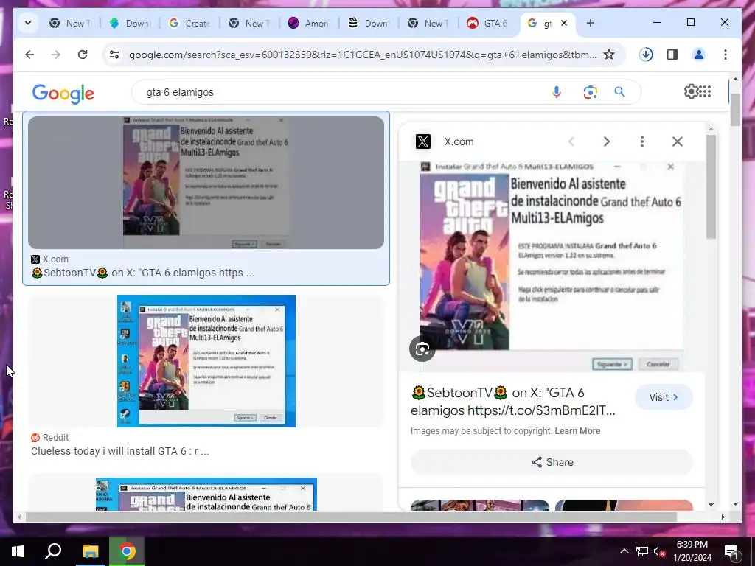Viewport: 755px width, 566px height.
Task: Open X.com source icon in preview panel
Action: [422, 141]
